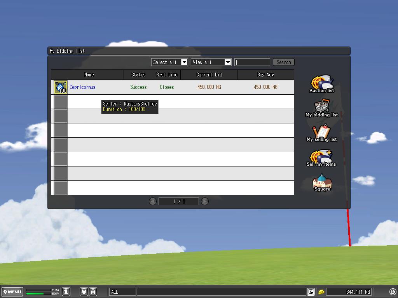Open My bidding list cart icon
This screenshot has width=398, height=298.
click(321, 107)
